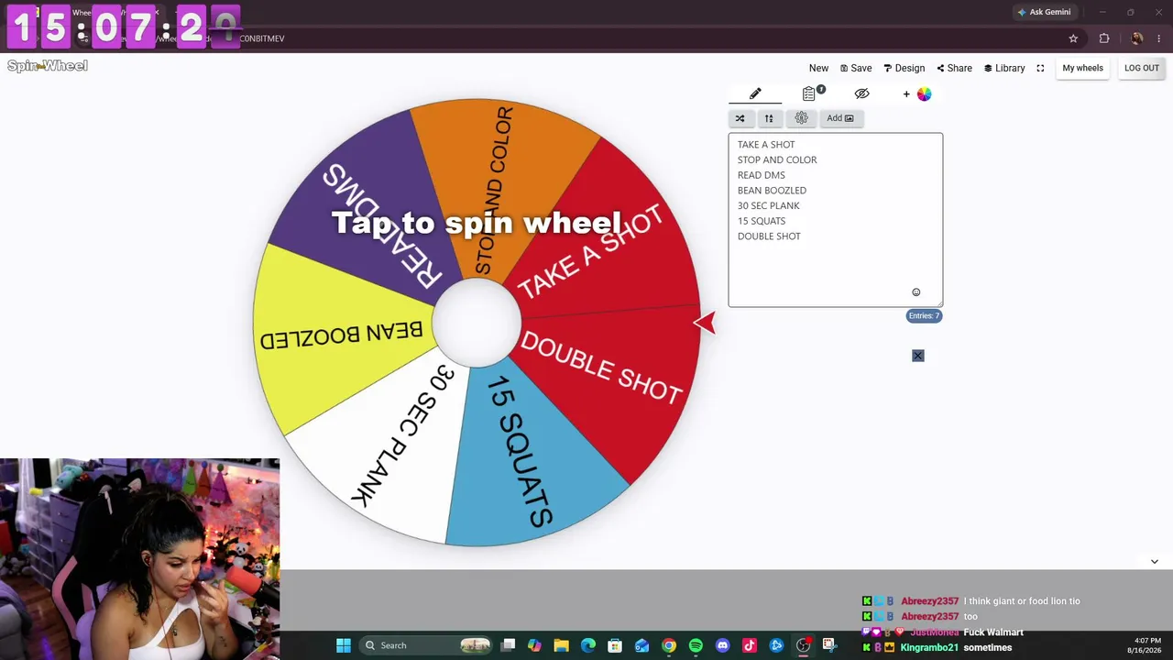1173x660 pixels.
Task: Open Copilot from the taskbar
Action: [534, 645]
